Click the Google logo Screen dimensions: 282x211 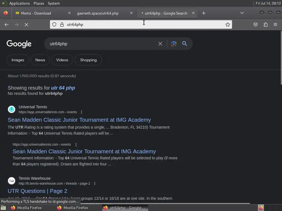19,44
